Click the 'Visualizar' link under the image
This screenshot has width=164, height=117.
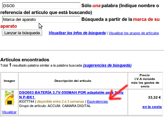[9, 112]
